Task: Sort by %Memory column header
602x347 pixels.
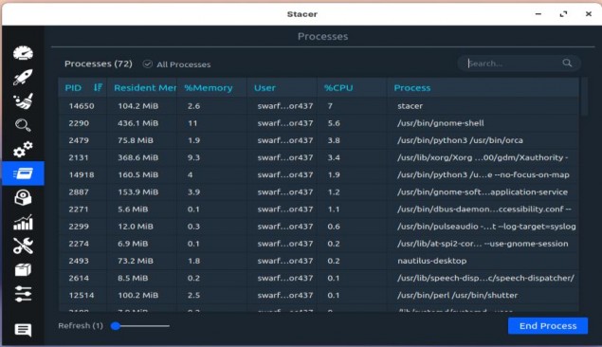Action: tap(211, 87)
